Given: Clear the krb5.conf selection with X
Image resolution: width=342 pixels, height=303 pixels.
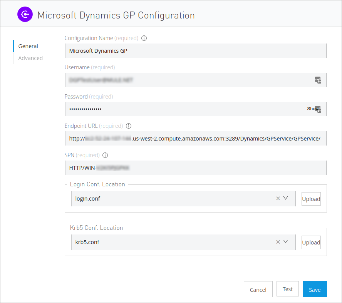Looking at the screenshot, I should [x=278, y=242].
